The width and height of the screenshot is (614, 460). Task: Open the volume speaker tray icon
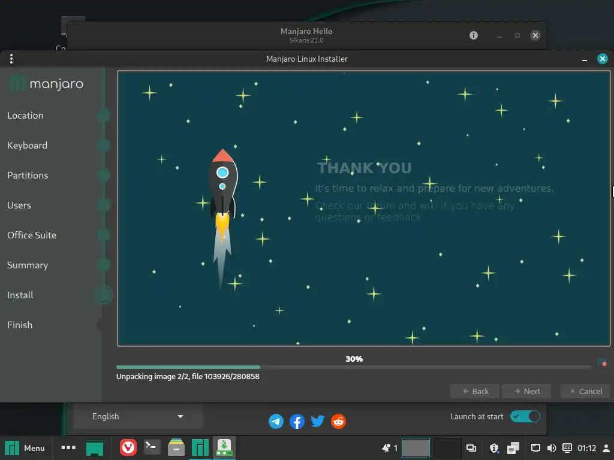click(x=552, y=448)
